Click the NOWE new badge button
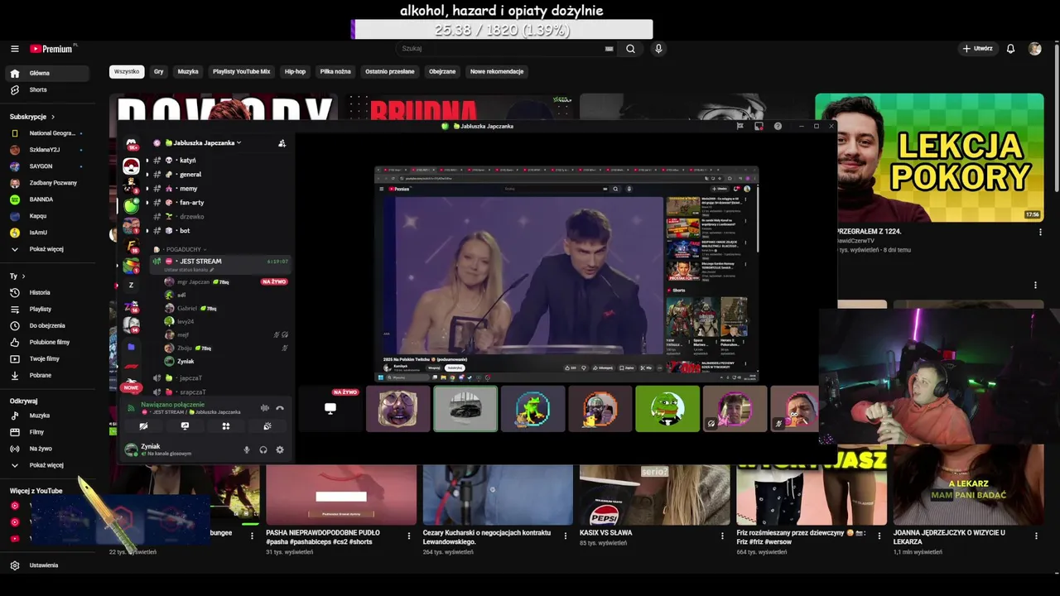The image size is (1060, 596). [131, 387]
